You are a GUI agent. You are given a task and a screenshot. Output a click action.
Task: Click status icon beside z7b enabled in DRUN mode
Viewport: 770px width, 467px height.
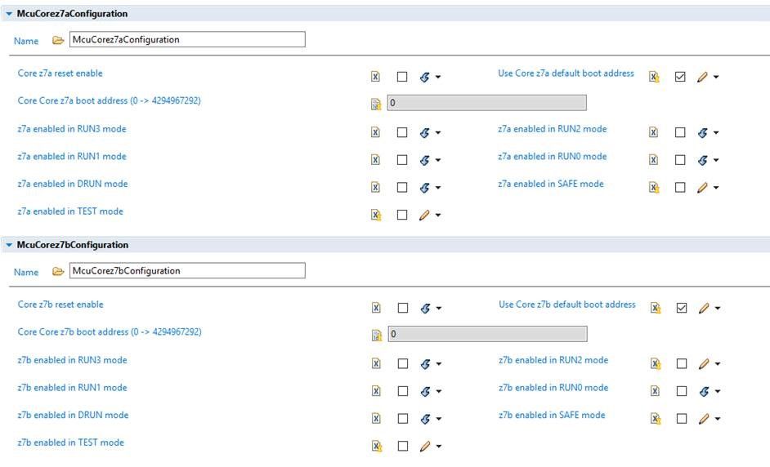(375, 419)
